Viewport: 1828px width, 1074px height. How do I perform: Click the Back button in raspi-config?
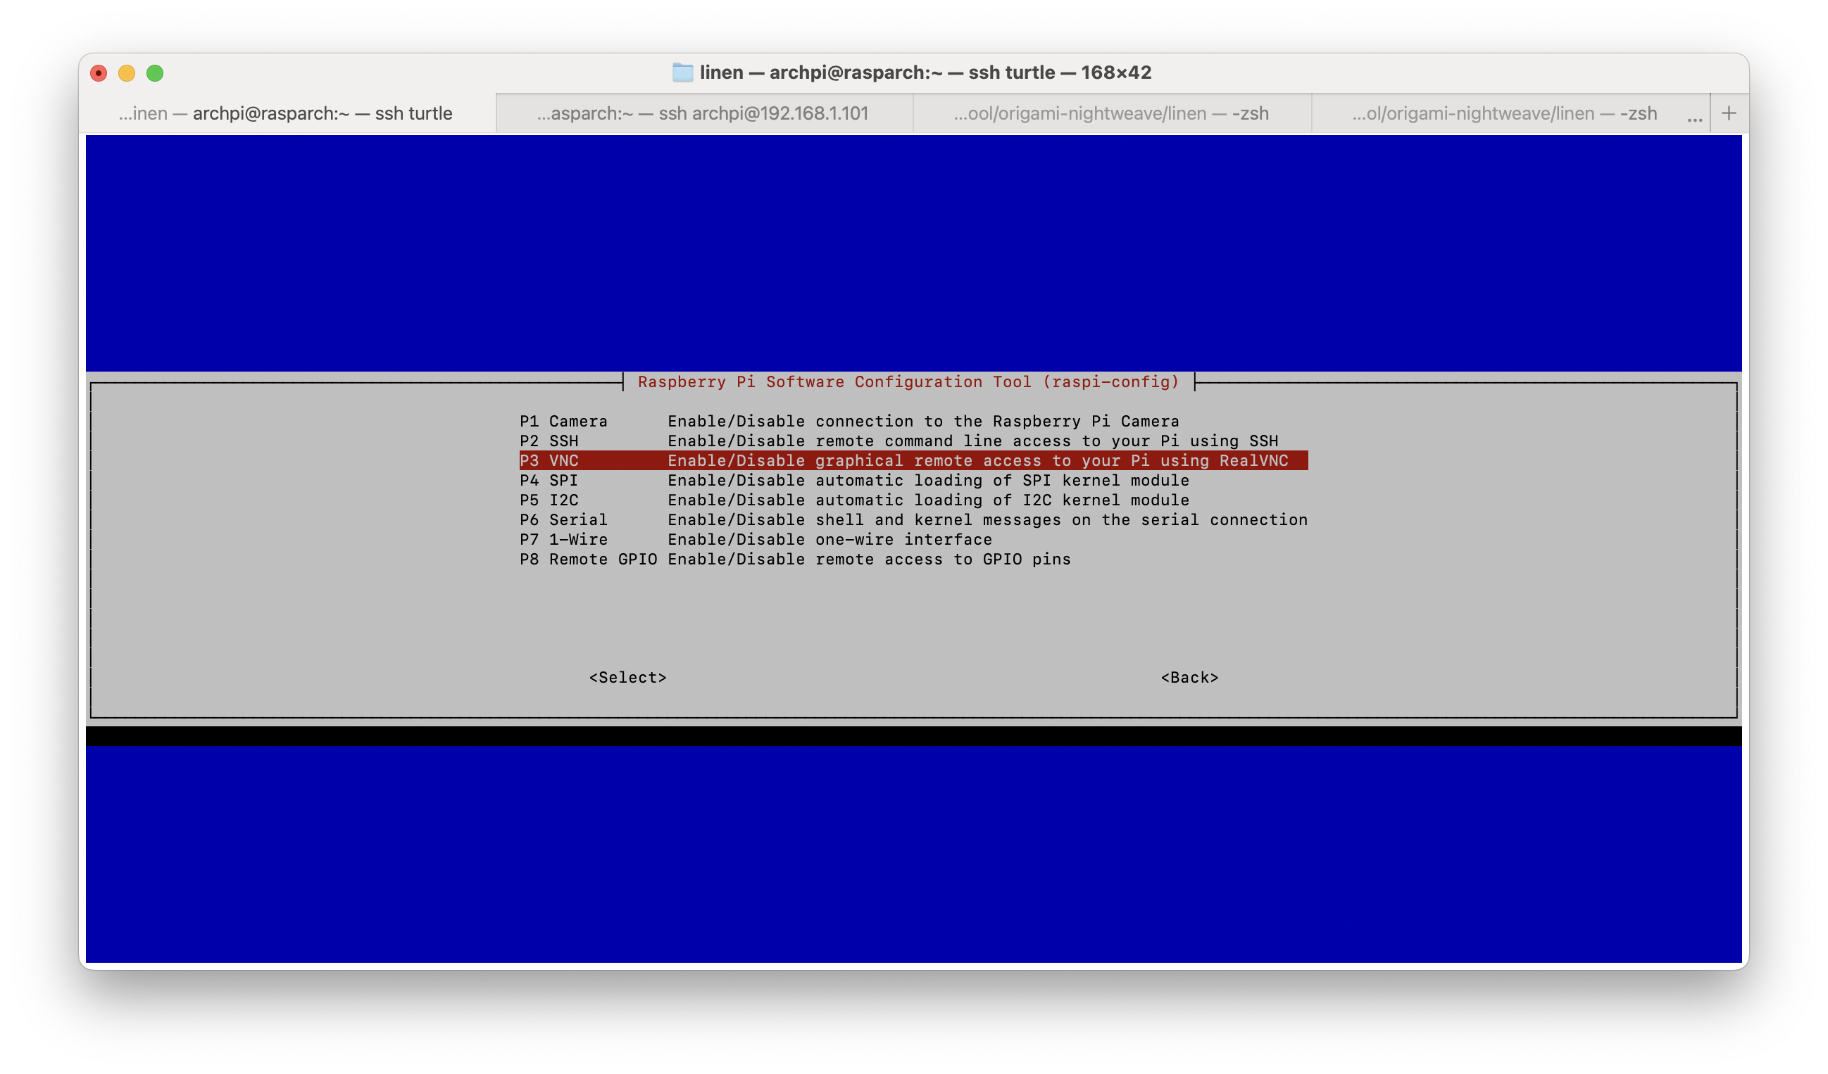[1188, 676]
